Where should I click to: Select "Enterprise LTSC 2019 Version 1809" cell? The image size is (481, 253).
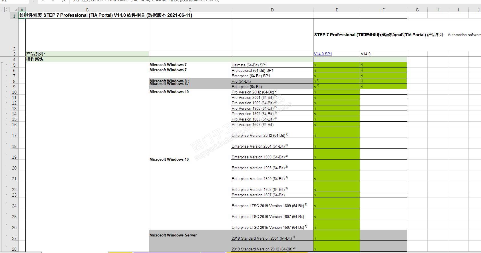[272, 203]
